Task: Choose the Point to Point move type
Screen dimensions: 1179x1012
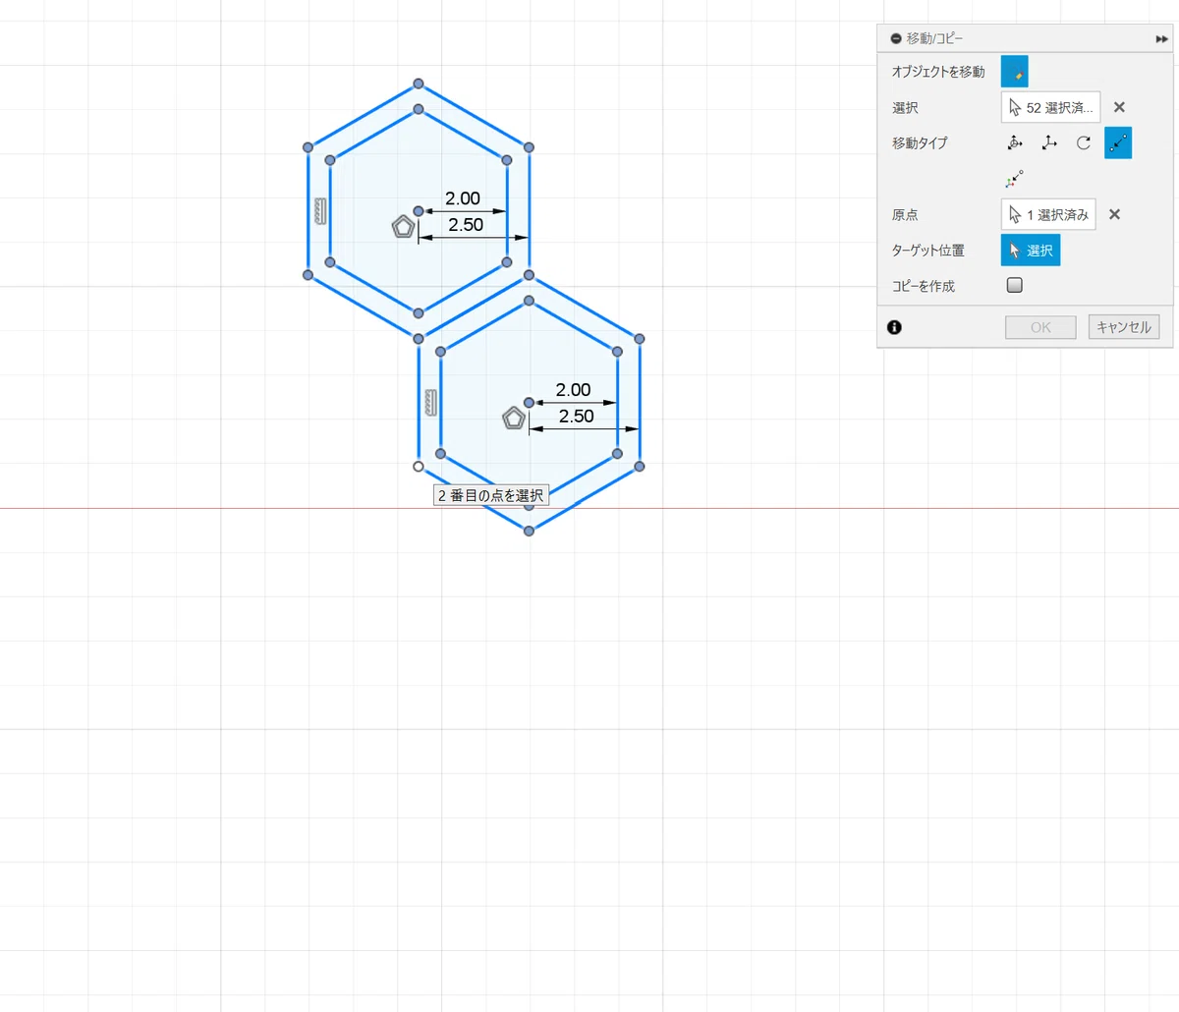Action: pyautogui.click(x=1118, y=142)
